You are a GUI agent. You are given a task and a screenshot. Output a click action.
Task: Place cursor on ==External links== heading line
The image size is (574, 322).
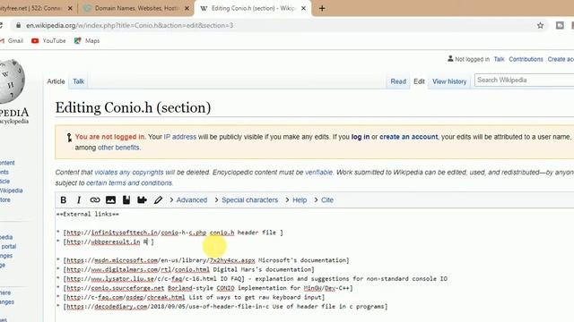88,215
